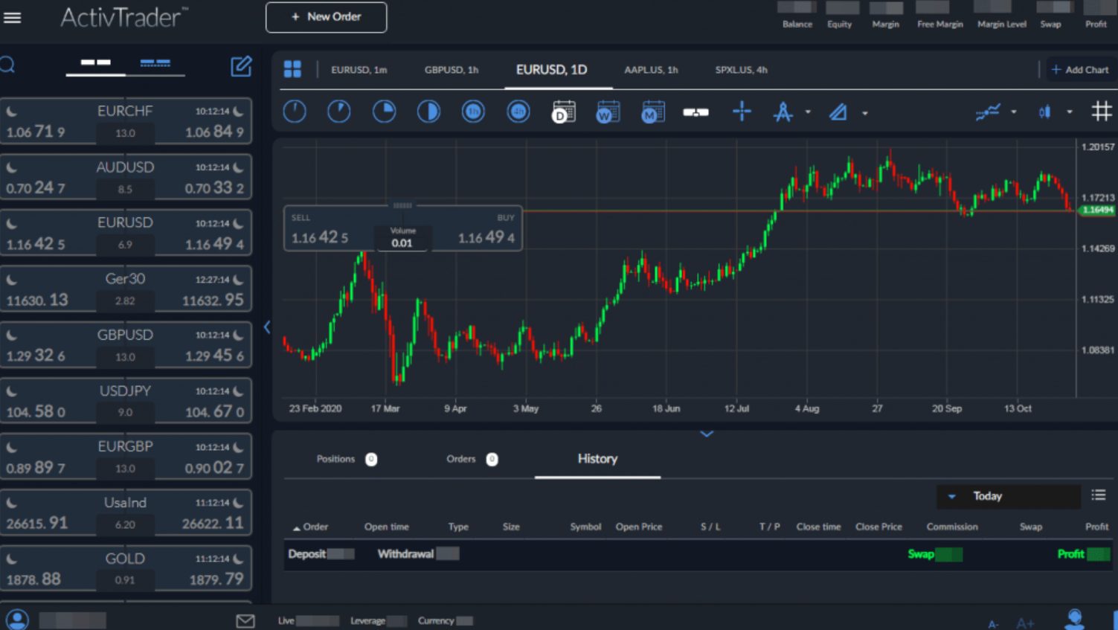
Task: Open the edit watchlist pencil icon
Action: 241,66
